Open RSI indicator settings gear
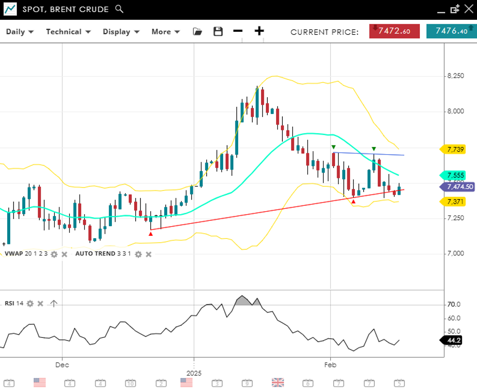This screenshot has height=390, width=477. [30, 303]
